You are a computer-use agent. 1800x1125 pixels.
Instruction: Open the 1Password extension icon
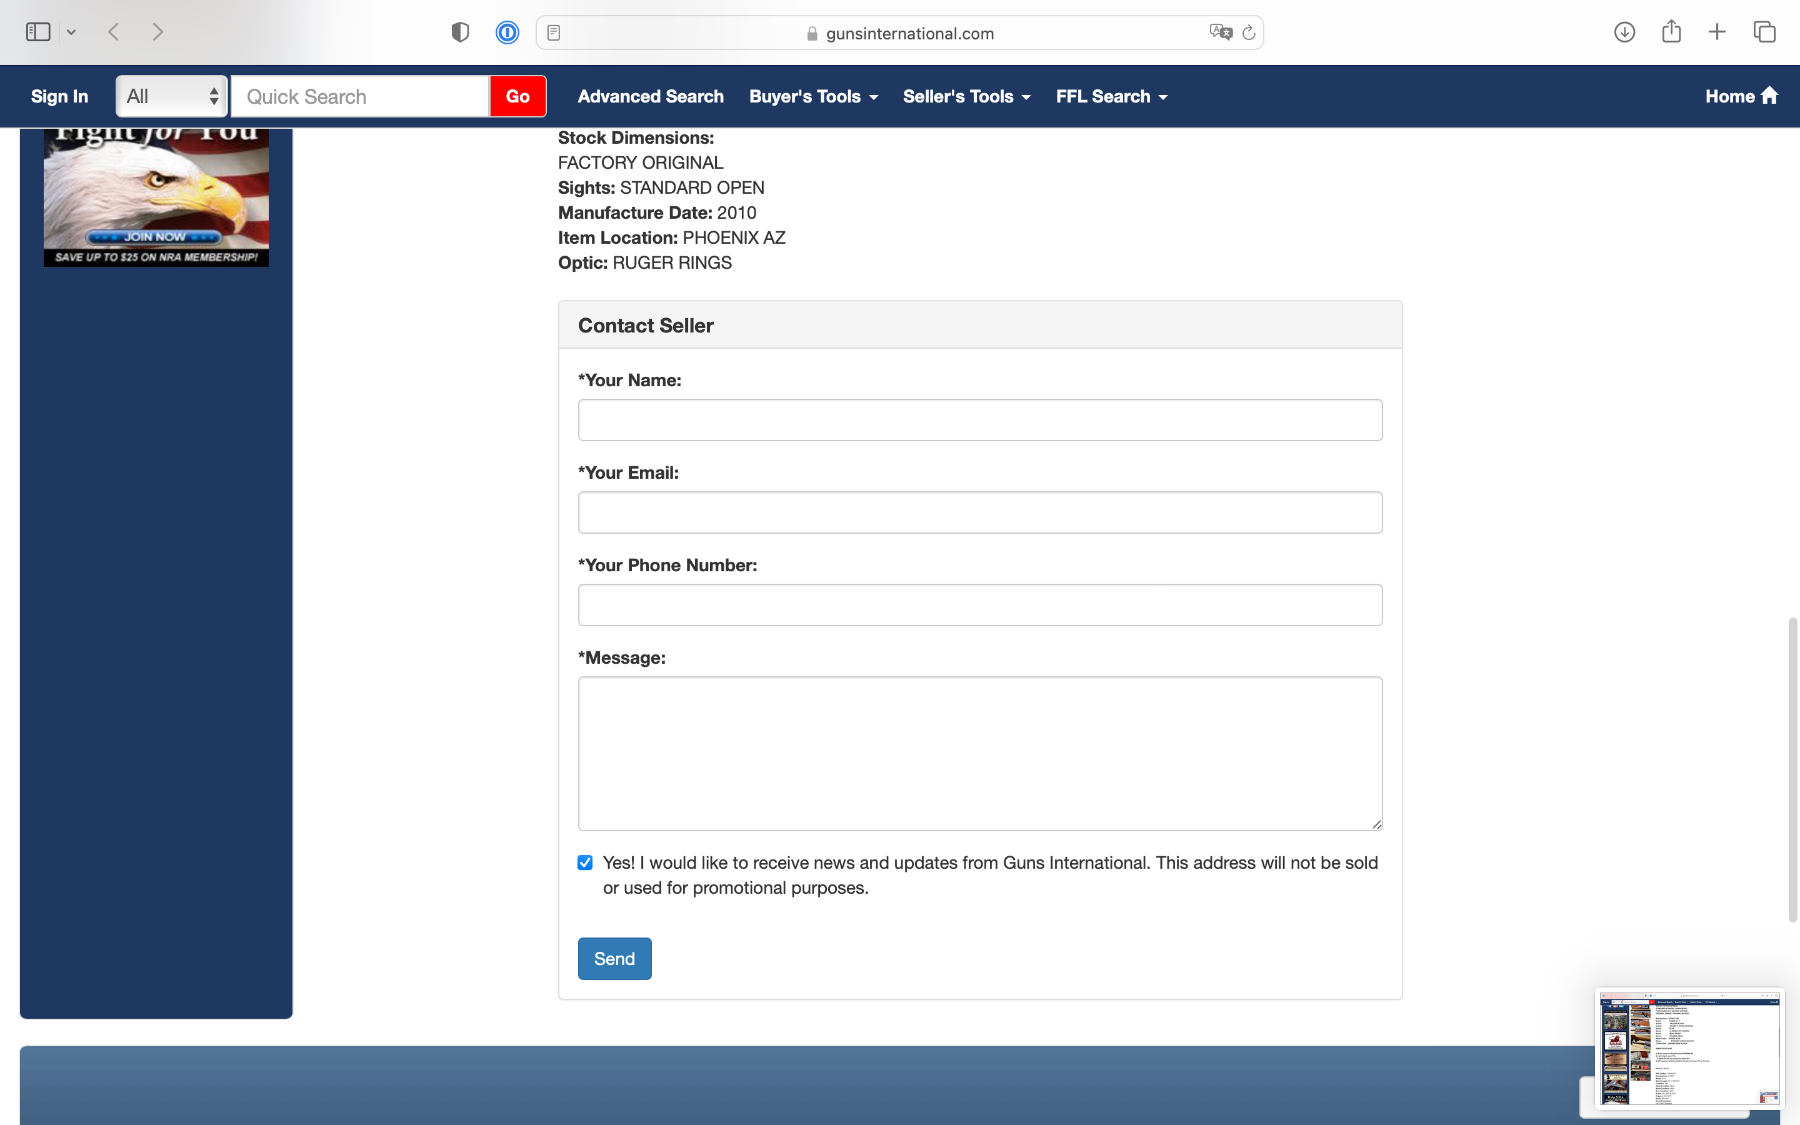(x=507, y=32)
